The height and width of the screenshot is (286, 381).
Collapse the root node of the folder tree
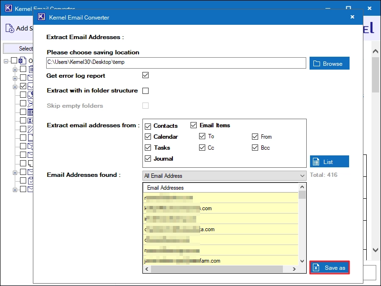click(x=6, y=61)
